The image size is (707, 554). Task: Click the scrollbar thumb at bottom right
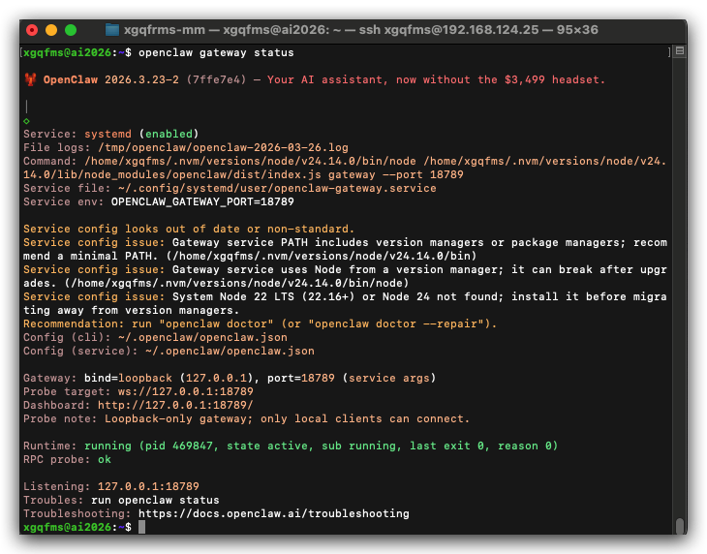[680, 526]
